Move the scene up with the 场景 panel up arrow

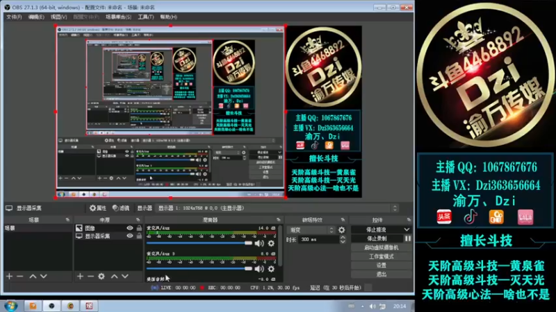point(33,276)
